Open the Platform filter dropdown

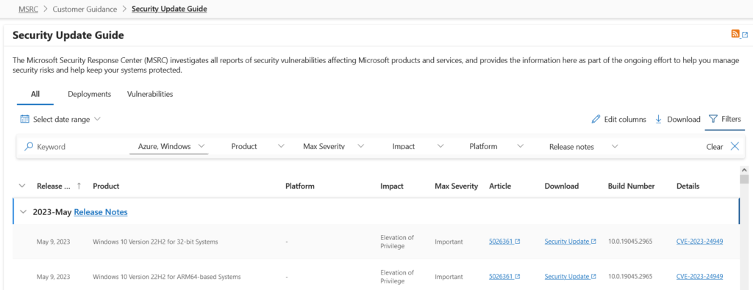click(x=496, y=146)
